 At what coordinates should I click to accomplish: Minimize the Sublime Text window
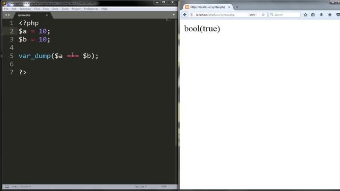[x=157, y=2]
